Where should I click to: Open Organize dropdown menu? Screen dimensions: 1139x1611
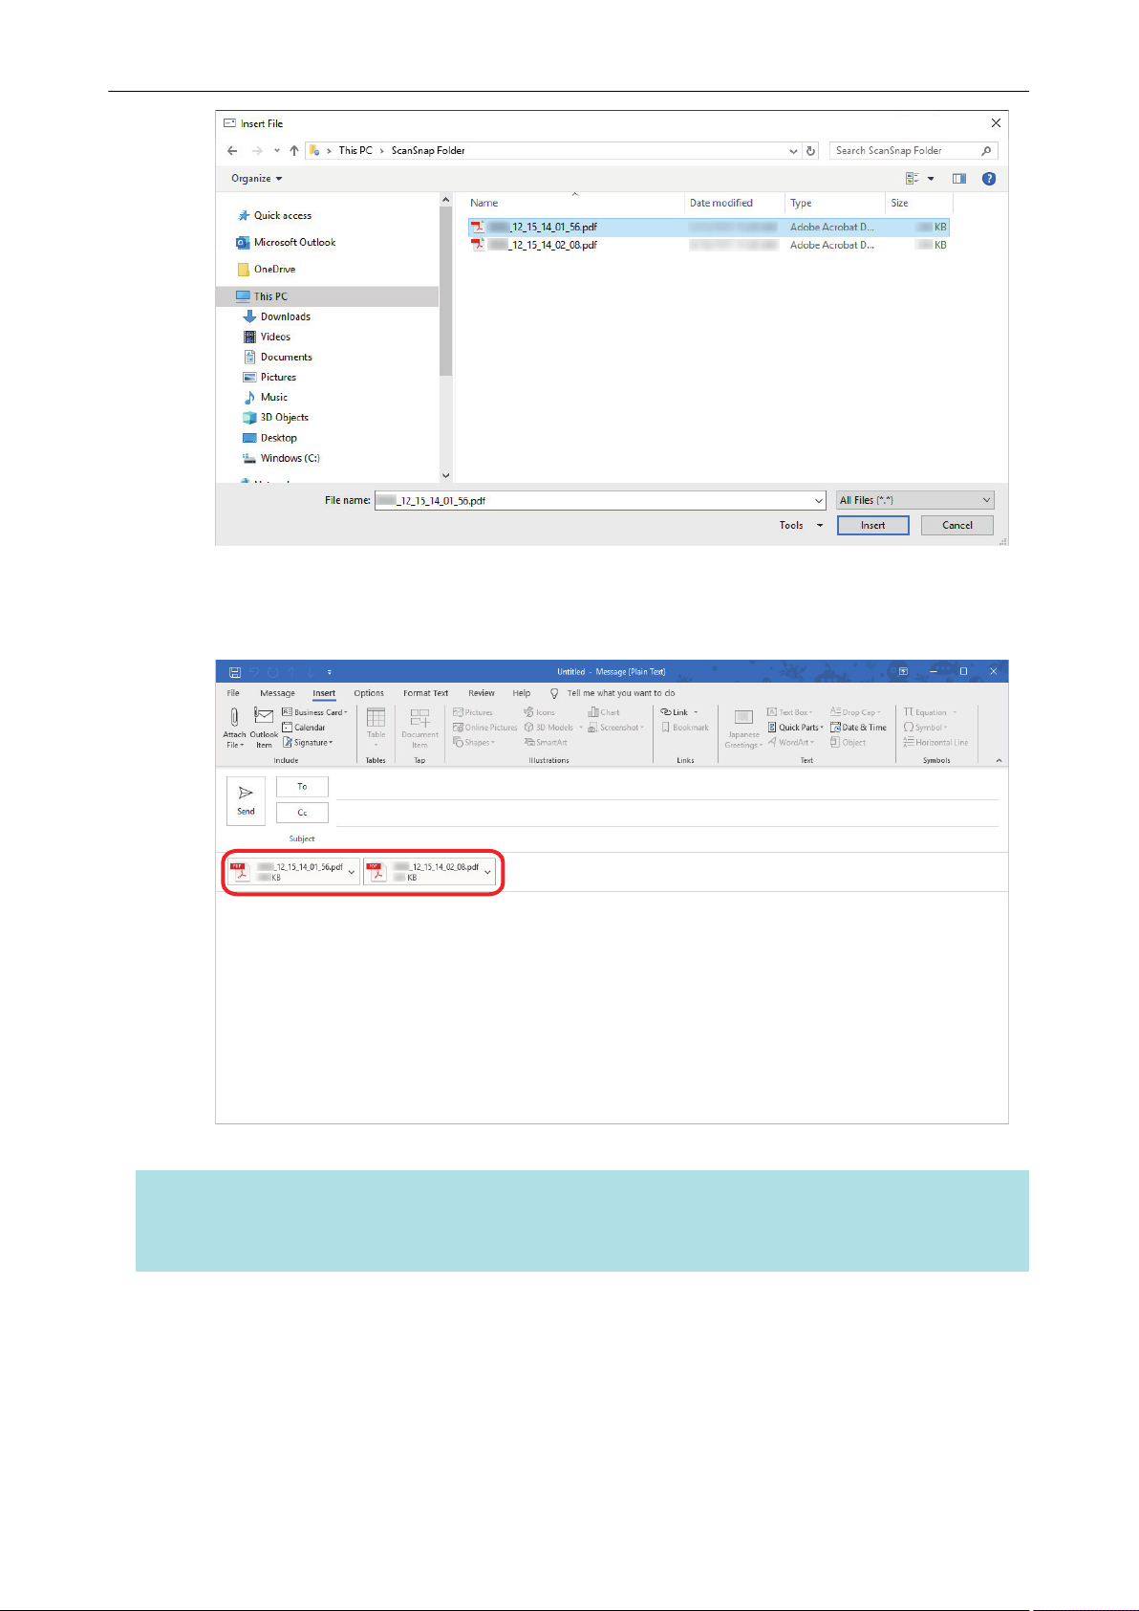click(x=257, y=179)
